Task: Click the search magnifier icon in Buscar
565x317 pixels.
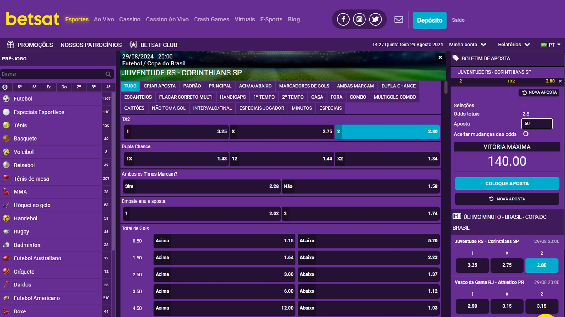Action: (x=108, y=74)
